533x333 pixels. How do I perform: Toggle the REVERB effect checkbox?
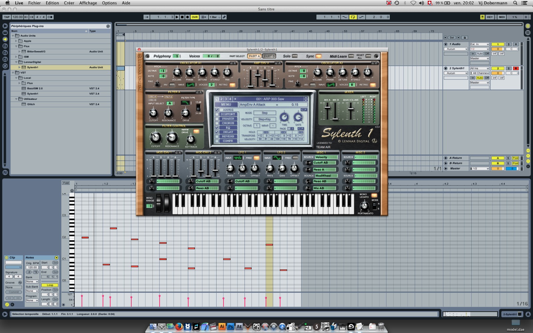point(217,137)
